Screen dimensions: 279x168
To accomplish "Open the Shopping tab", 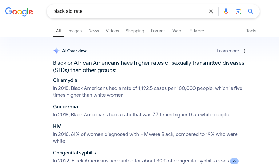I will pos(135,31).
